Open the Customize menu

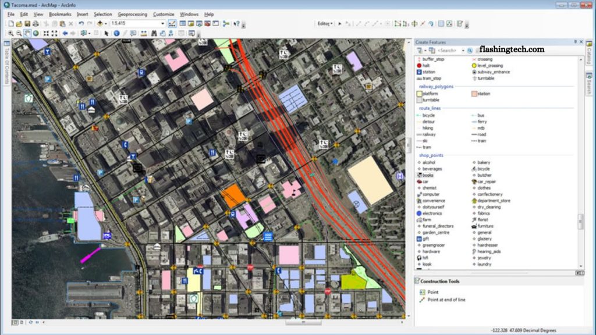click(164, 14)
